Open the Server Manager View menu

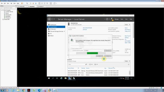pyautogui.click(x=126, y=19)
